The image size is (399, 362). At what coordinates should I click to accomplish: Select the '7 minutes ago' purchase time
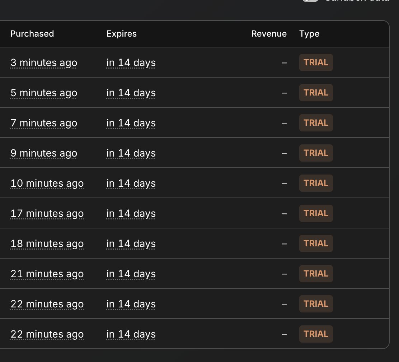[x=44, y=123]
